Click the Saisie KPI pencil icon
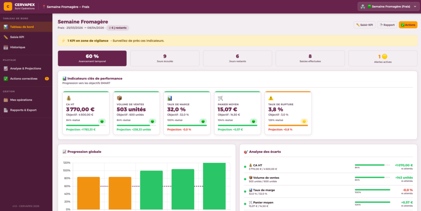The width and height of the screenshot is (421, 211). coord(6,37)
